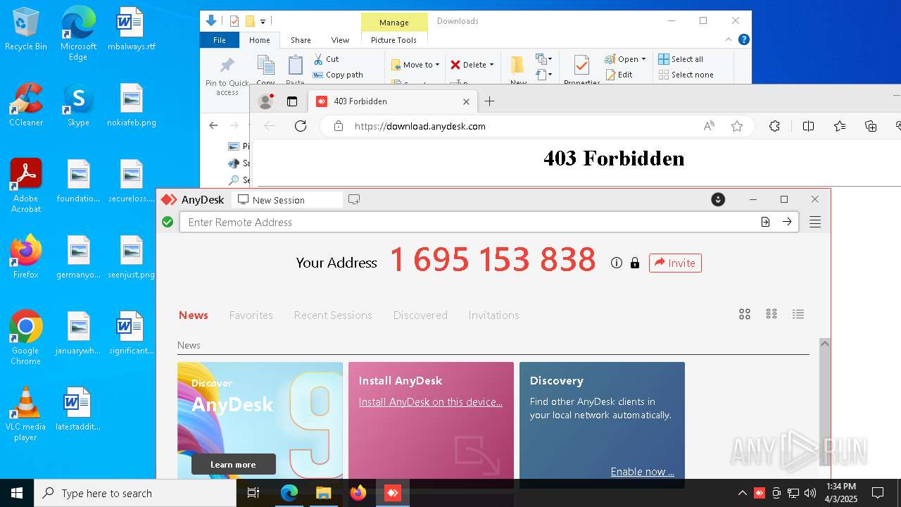Open Edge Extensions puzzle icon
This screenshot has width=901, height=507.
click(x=774, y=126)
